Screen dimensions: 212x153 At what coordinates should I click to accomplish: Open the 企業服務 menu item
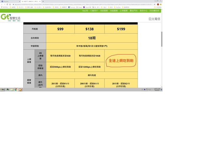[124, 11]
